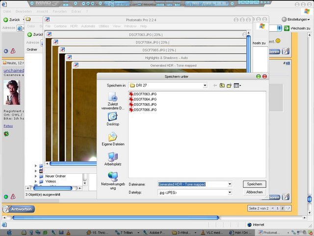Click into the Dateiname text field
Image resolution: width=314 pixels, height=236 pixels.
point(193,184)
